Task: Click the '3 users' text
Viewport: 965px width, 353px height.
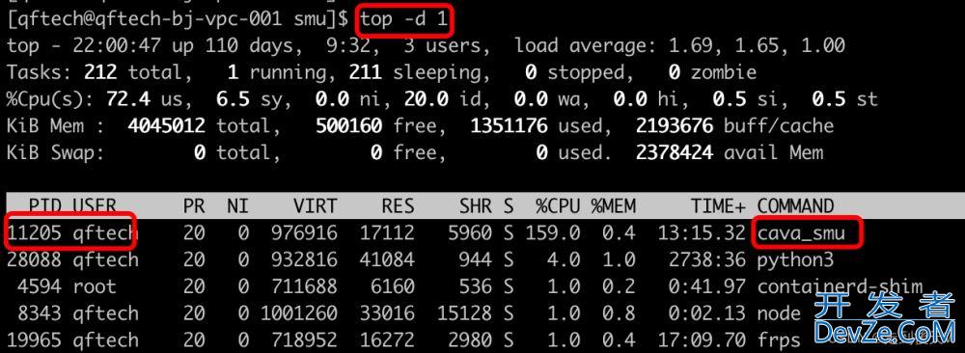Action: [443, 46]
